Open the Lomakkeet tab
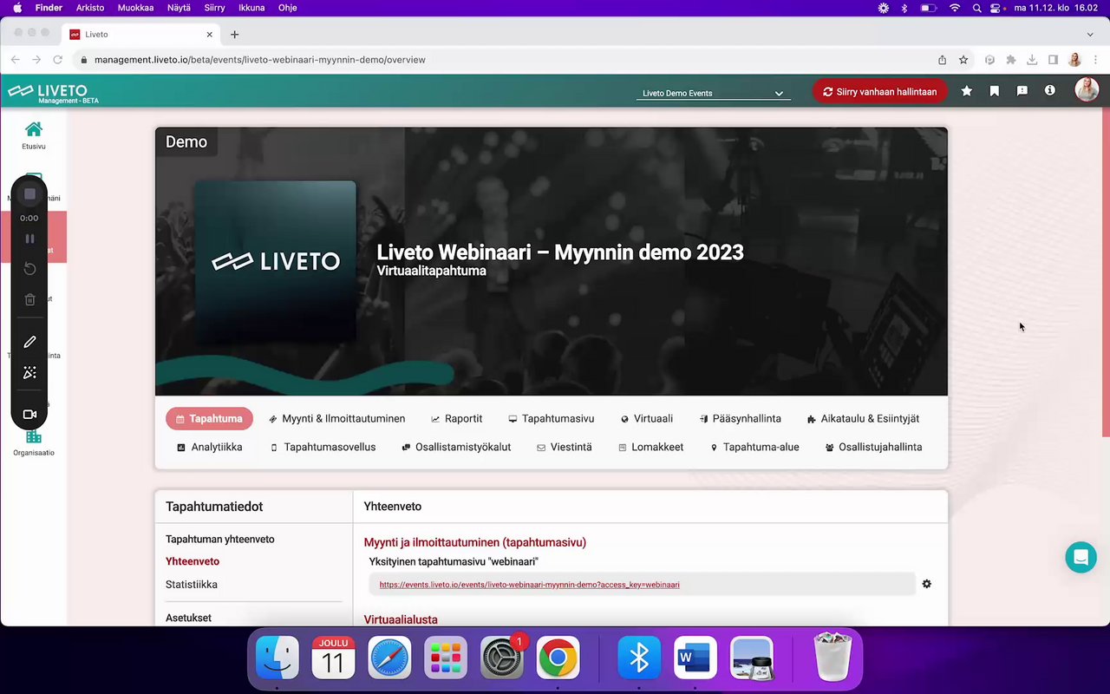The height and width of the screenshot is (694, 1110). tap(651, 448)
